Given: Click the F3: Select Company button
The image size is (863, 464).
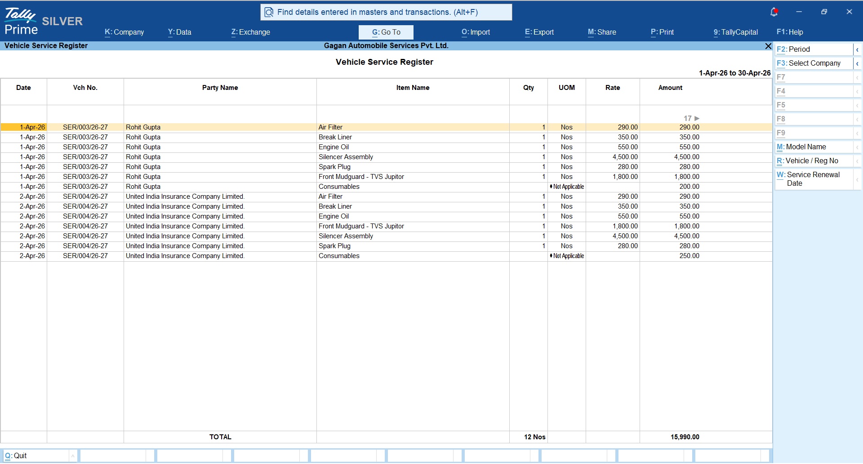Looking at the screenshot, I should 814,63.
